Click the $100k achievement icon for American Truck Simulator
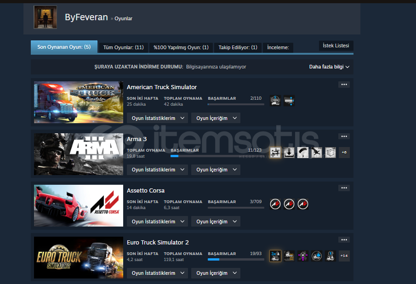 click(x=275, y=101)
